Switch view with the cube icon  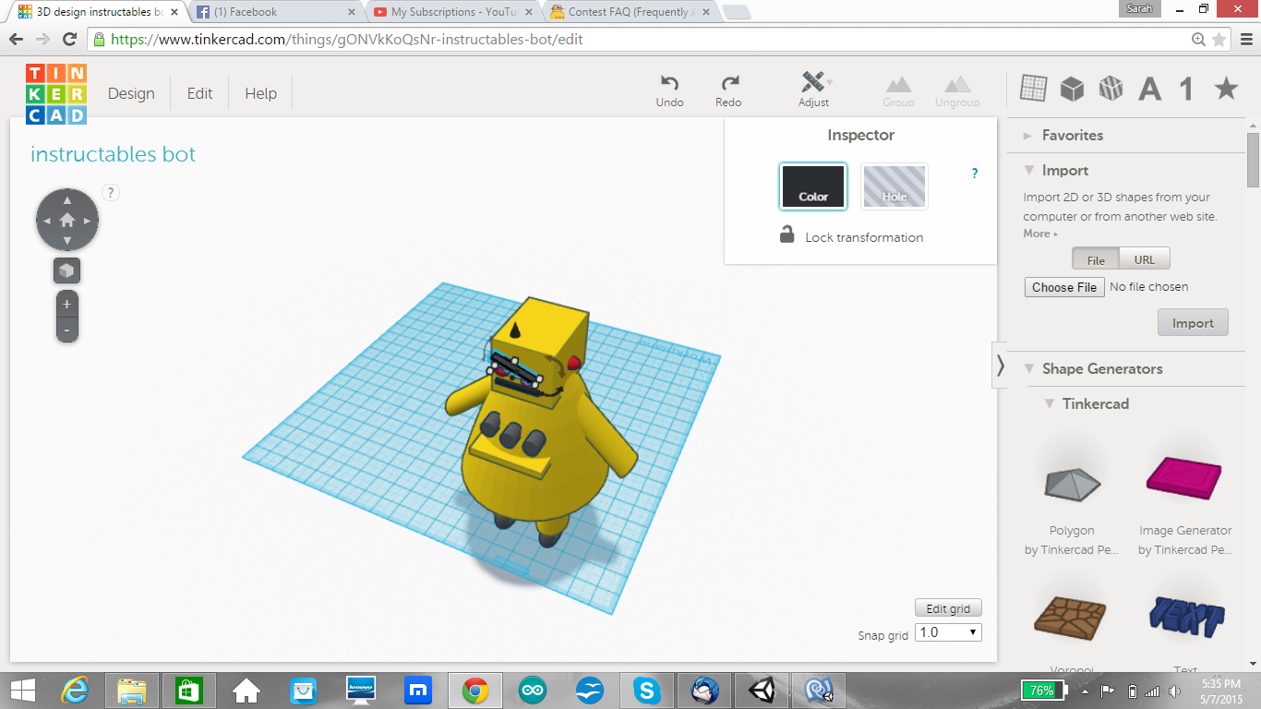coord(66,270)
